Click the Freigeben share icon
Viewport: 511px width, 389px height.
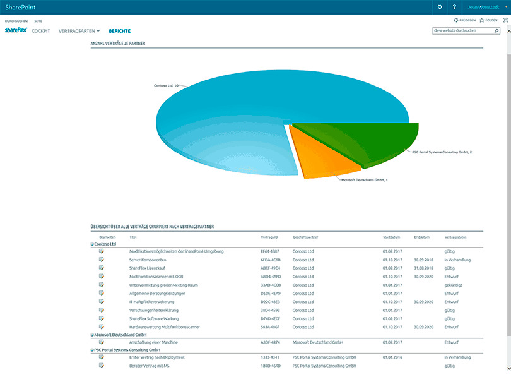click(456, 20)
